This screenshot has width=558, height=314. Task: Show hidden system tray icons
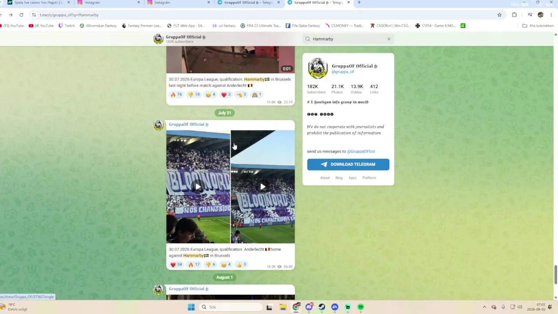(484, 307)
